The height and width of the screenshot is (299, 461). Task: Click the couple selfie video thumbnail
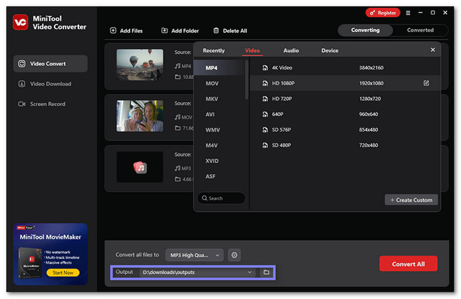point(140,116)
